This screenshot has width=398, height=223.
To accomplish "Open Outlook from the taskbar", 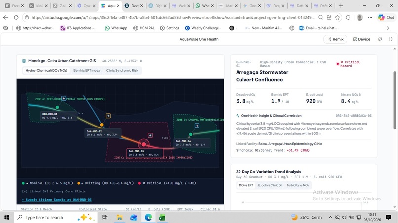I will 134,217.
